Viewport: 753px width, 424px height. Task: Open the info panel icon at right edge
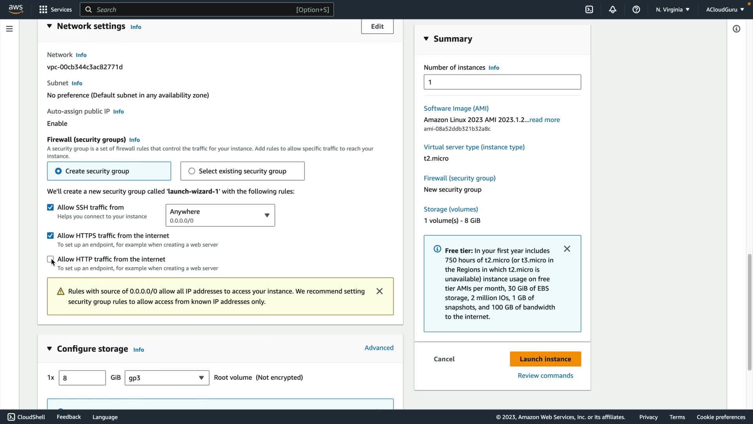tap(736, 29)
